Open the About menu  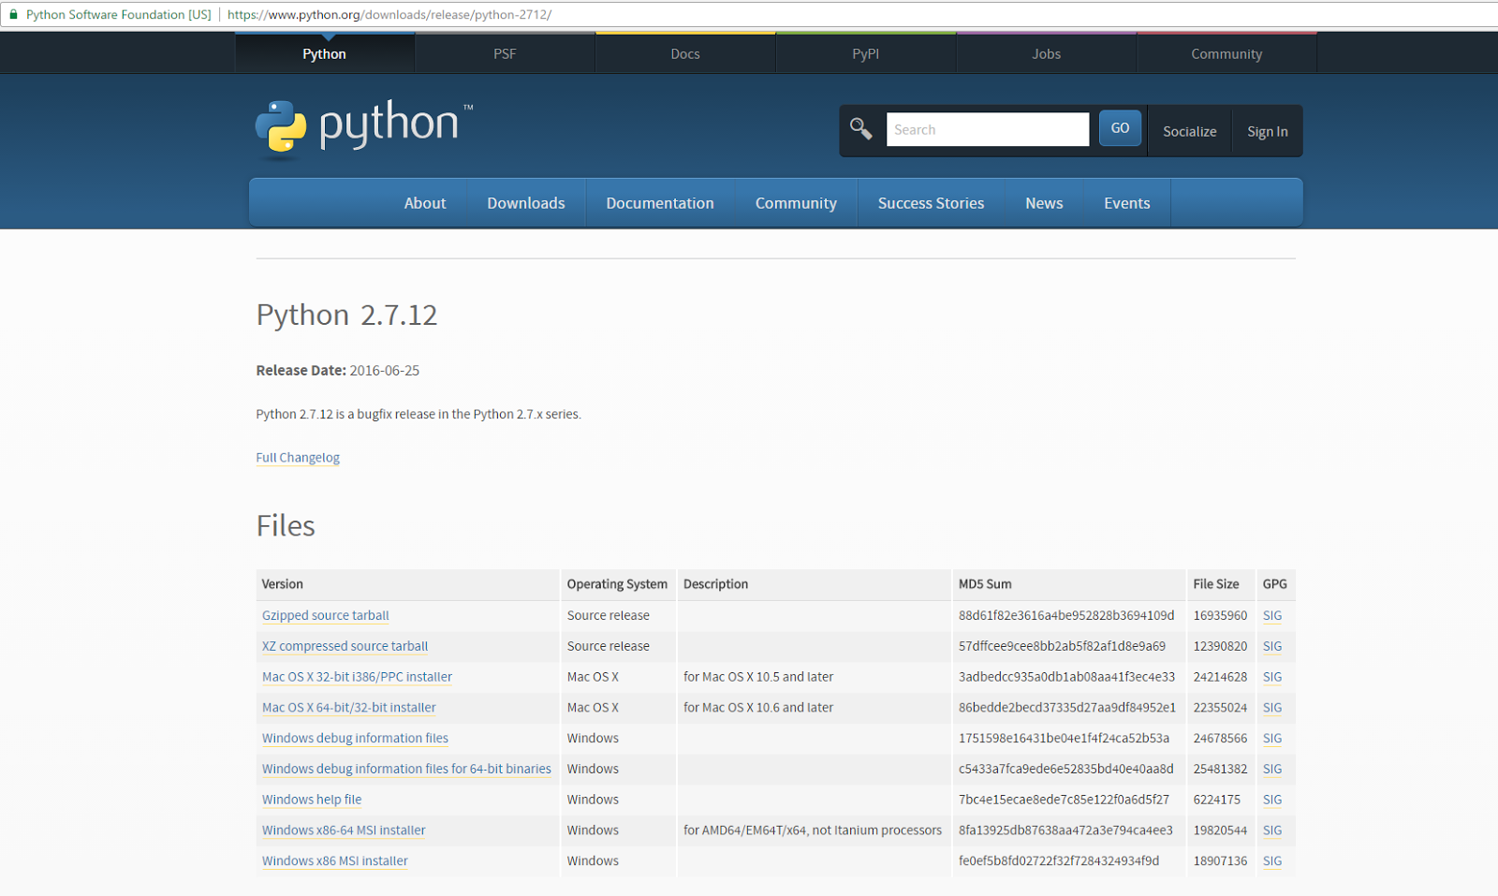(x=425, y=203)
